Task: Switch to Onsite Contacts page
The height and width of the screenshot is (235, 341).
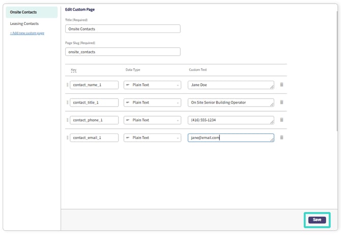Action: 31,12
